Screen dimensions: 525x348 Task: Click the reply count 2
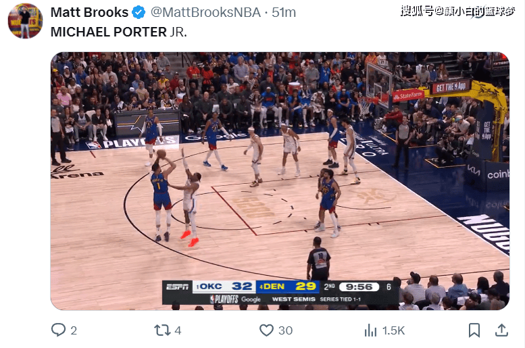[x=74, y=330]
